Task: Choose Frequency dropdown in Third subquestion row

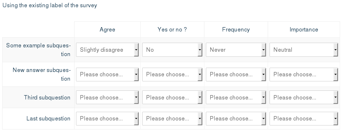Action: pos(236,97)
